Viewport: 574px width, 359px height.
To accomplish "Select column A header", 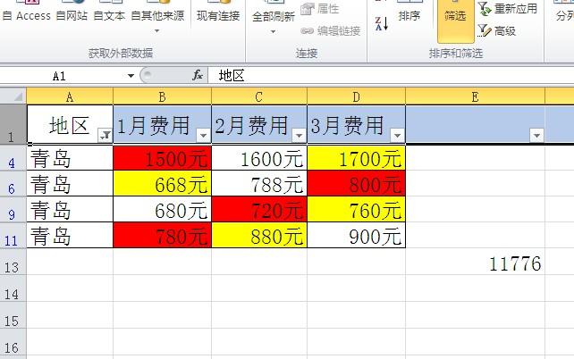I will (70, 96).
